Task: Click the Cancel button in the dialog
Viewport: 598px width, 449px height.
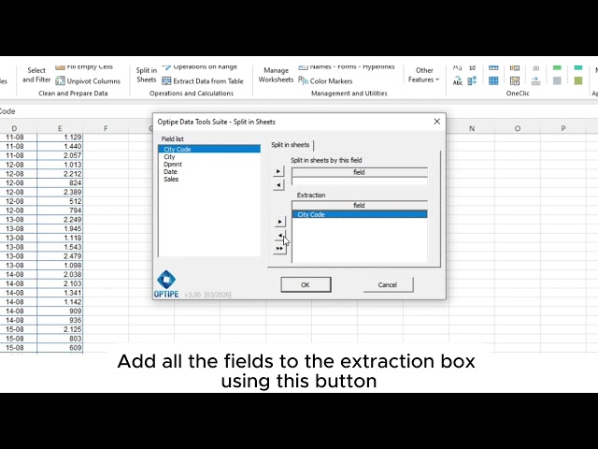Action: (388, 284)
